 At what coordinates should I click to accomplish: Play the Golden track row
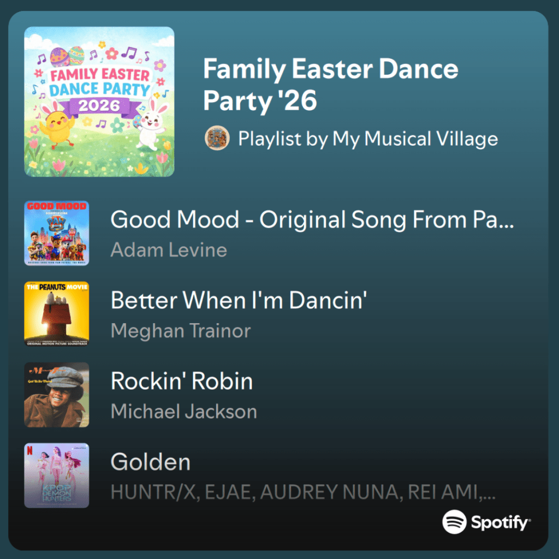click(150, 461)
